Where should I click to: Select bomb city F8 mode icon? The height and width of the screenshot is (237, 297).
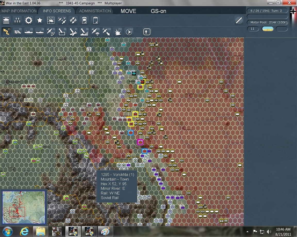84,32
